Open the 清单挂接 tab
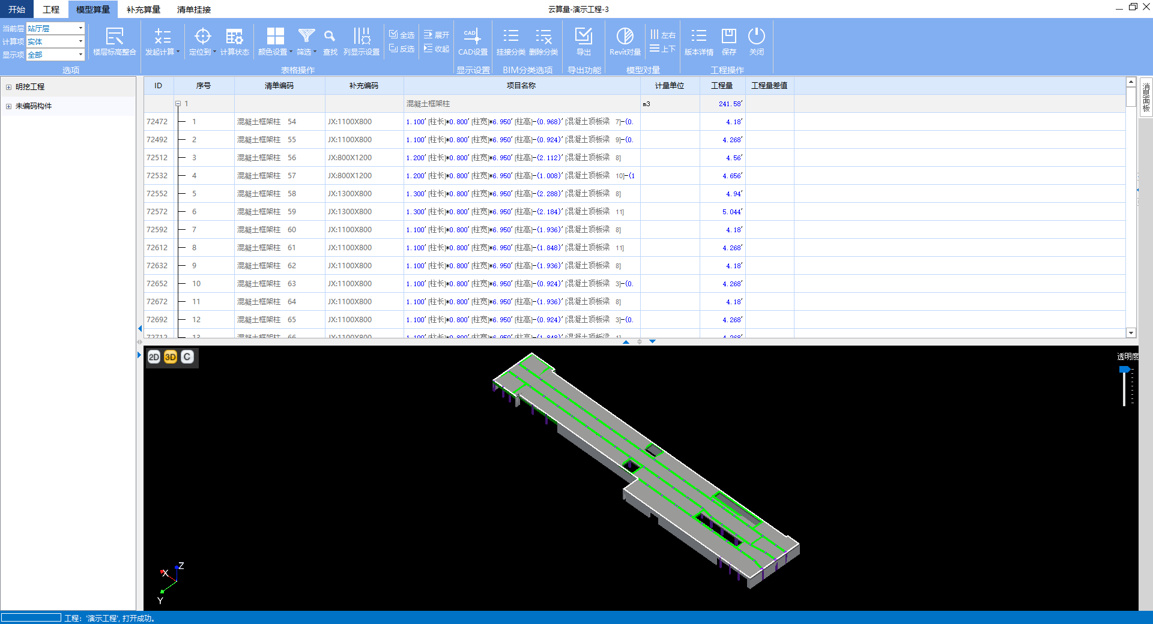The image size is (1153, 624). pos(193,10)
